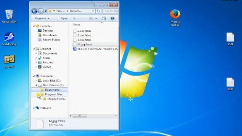Image resolution: width=242 pixels, height=136 pixels.
Task: Go back with Explorer's Back arrow
Action: pos(34,11)
